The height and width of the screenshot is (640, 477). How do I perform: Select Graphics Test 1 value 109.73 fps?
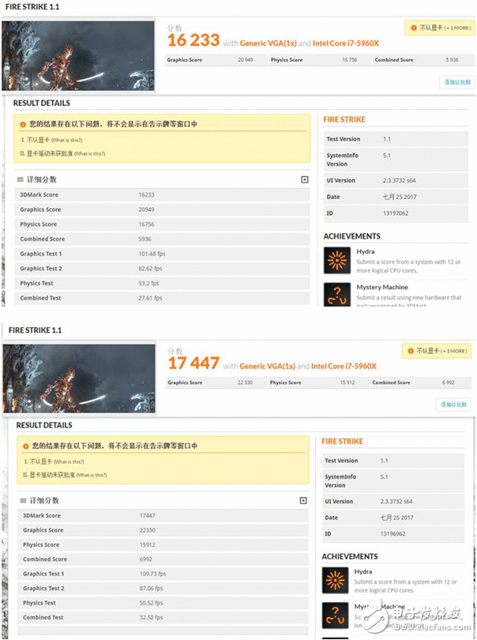[x=152, y=574]
